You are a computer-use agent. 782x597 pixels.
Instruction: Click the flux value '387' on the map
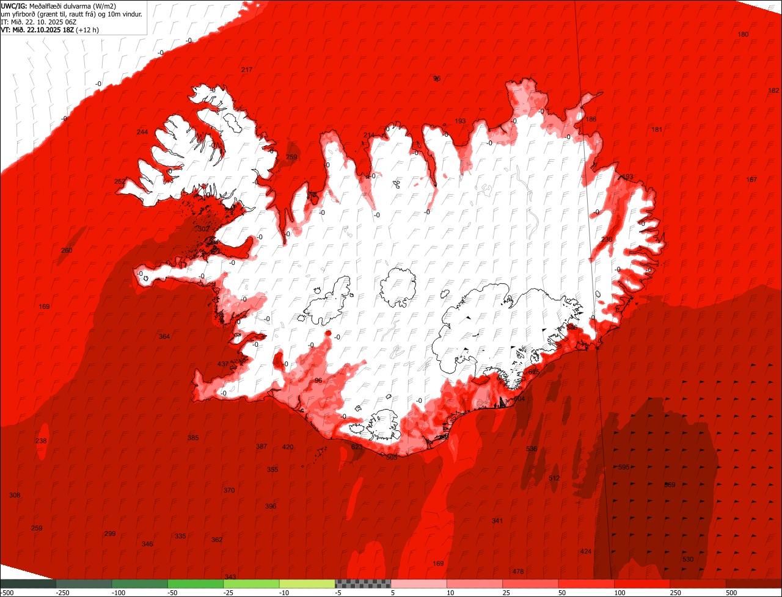tap(261, 447)
